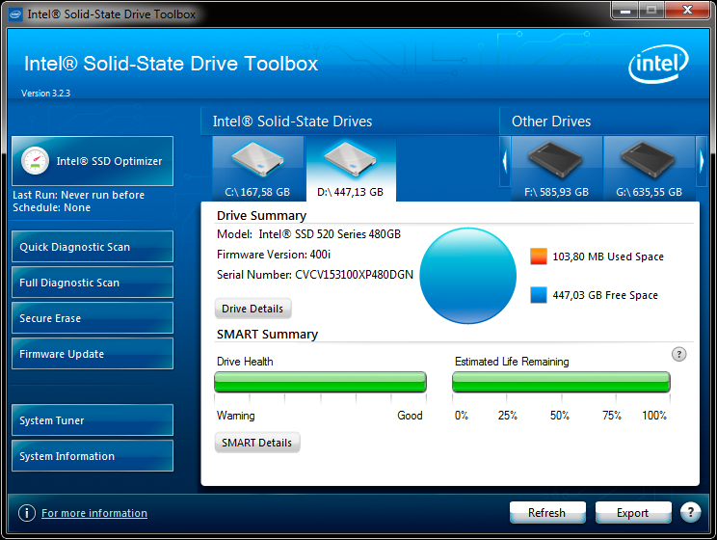The width and height of the screenshot is (717, 540).
Task: Launch System Tuner
Action: coord(93,420)
